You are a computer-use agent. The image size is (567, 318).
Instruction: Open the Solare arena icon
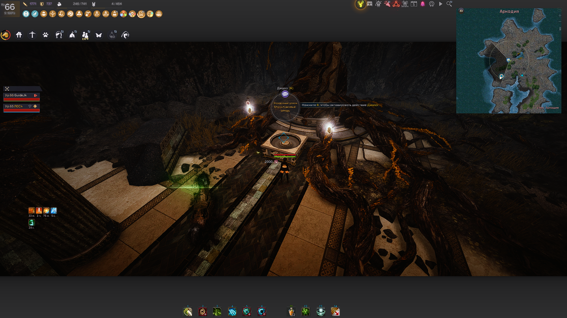(405, 4)
